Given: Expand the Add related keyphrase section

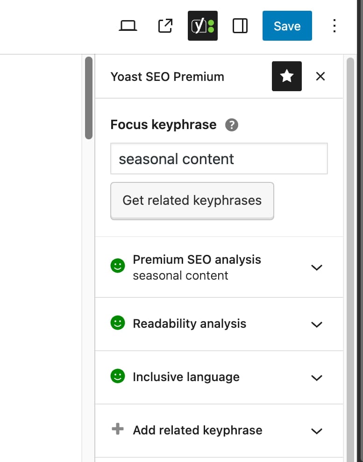Looking at the screenshot, I should (317, 431).
